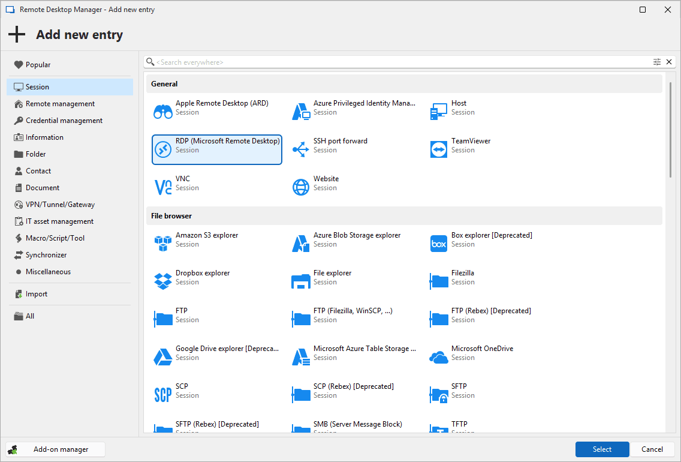Screen dimensions: 681x462
Task: Open the Add-on manager
Action: [56, 449]
